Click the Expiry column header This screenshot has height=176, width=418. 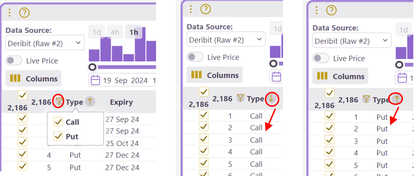click(121, 102)
